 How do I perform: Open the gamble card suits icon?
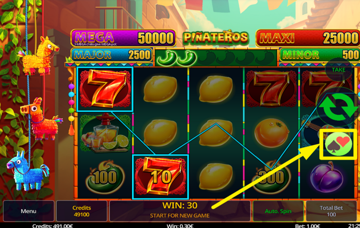pyautogui.click(x=338, y=144)
